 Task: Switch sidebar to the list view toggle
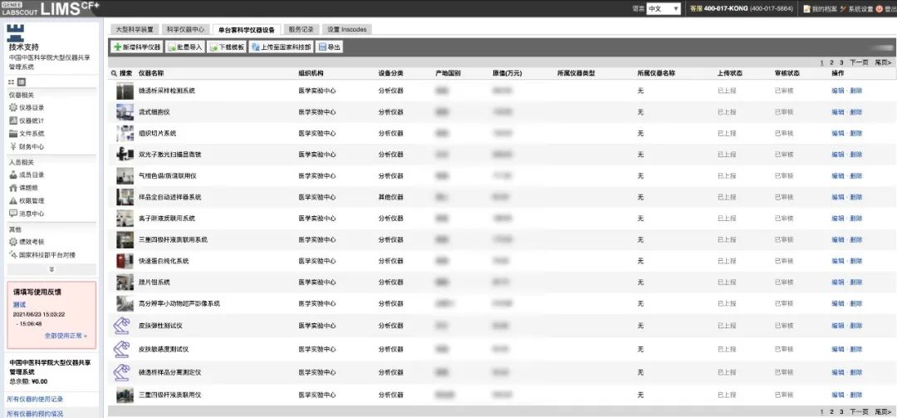(x=21, y=82)
